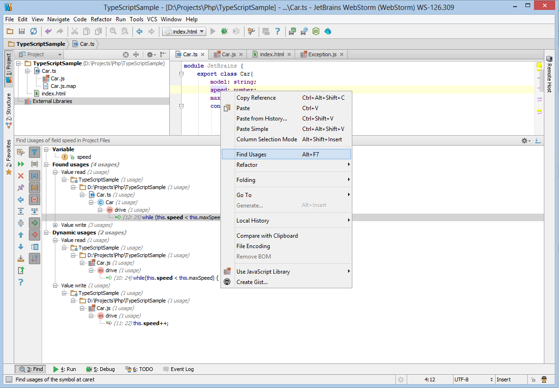Click the Save All toolbar icon
The width and height of the screenshot is (559, 388).
click(x=22, y=31)
